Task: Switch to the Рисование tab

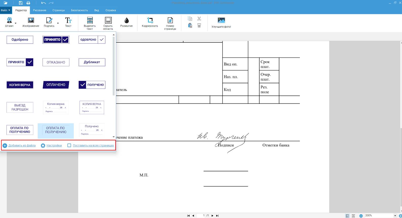Action: 40,10
